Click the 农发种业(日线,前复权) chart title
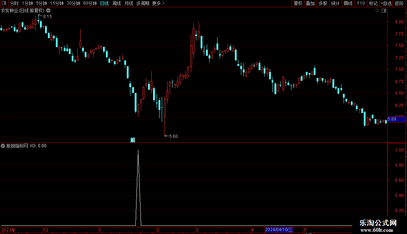Screen dimensions: 407x234 [23, 11]
